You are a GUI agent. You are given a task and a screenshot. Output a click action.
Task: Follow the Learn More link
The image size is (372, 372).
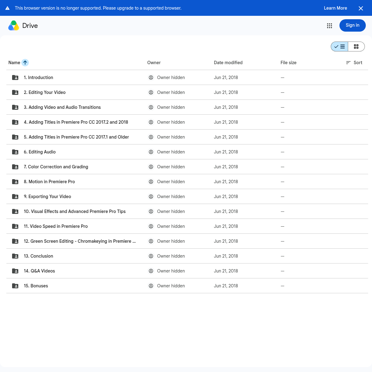tap(335, 8)
